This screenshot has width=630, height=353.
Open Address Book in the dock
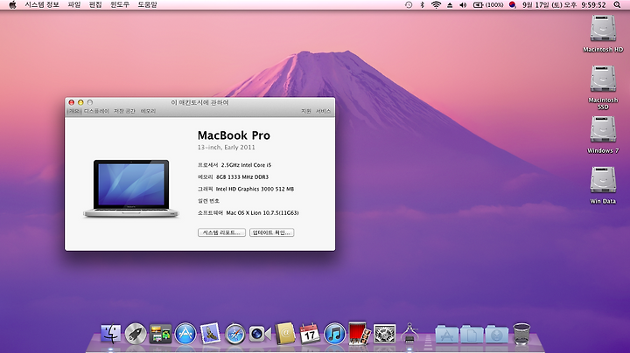click(285, 334)
